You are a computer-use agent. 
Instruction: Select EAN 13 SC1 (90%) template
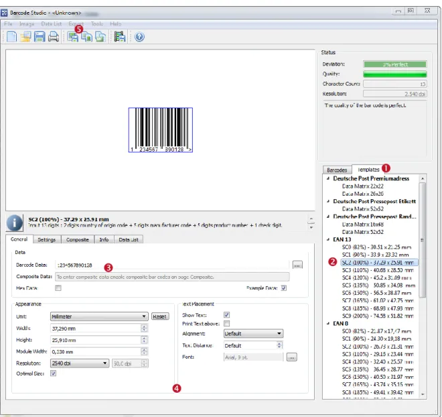pyautogui.click(x=375, y=255)
